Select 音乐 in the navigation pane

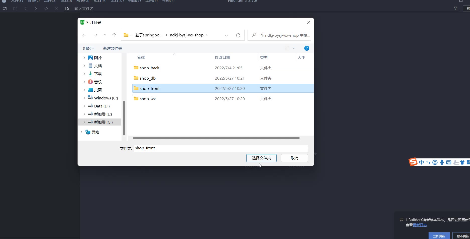point(98,82)
